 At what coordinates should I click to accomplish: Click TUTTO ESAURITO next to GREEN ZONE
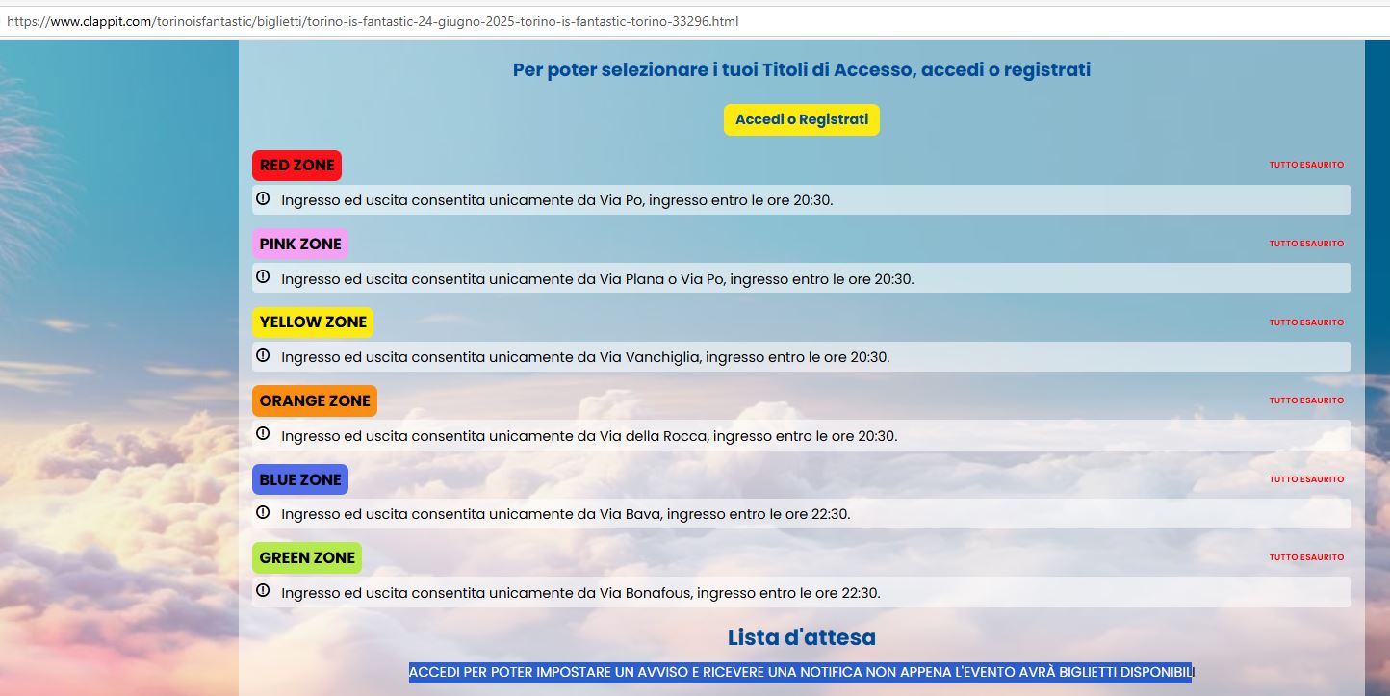[1306, 557]
